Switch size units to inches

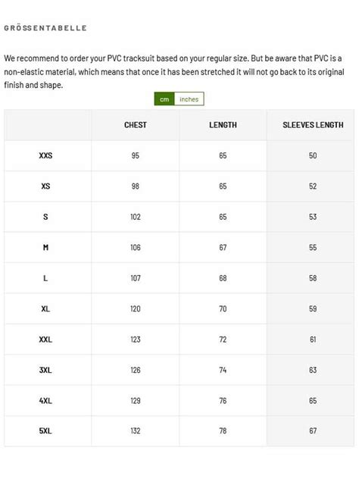189,99
